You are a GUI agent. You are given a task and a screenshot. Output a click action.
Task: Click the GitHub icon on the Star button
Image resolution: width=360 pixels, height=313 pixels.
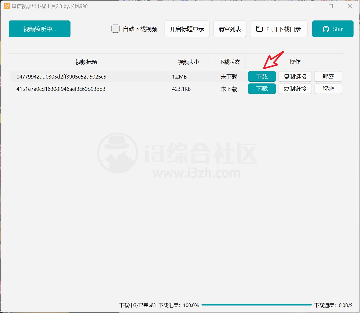(x=326, y=29)
